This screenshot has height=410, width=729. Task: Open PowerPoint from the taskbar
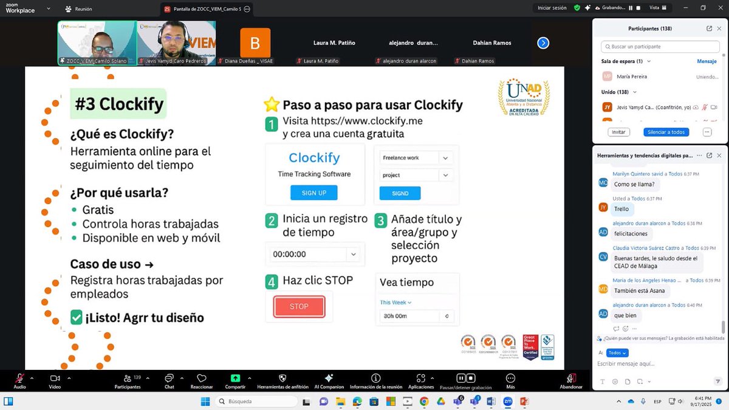pyautogui.click(x=524, y=401)
